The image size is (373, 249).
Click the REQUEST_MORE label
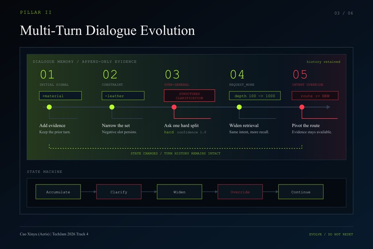242,84
